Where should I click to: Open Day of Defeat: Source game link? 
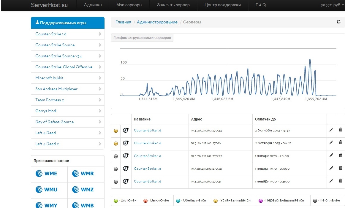[x=55, y=122]
